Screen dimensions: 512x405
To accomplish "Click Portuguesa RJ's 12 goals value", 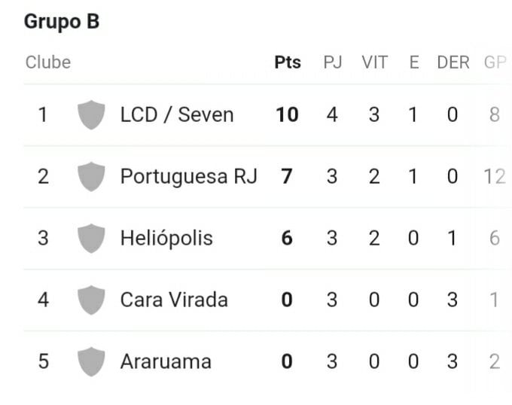I will 495,177.
